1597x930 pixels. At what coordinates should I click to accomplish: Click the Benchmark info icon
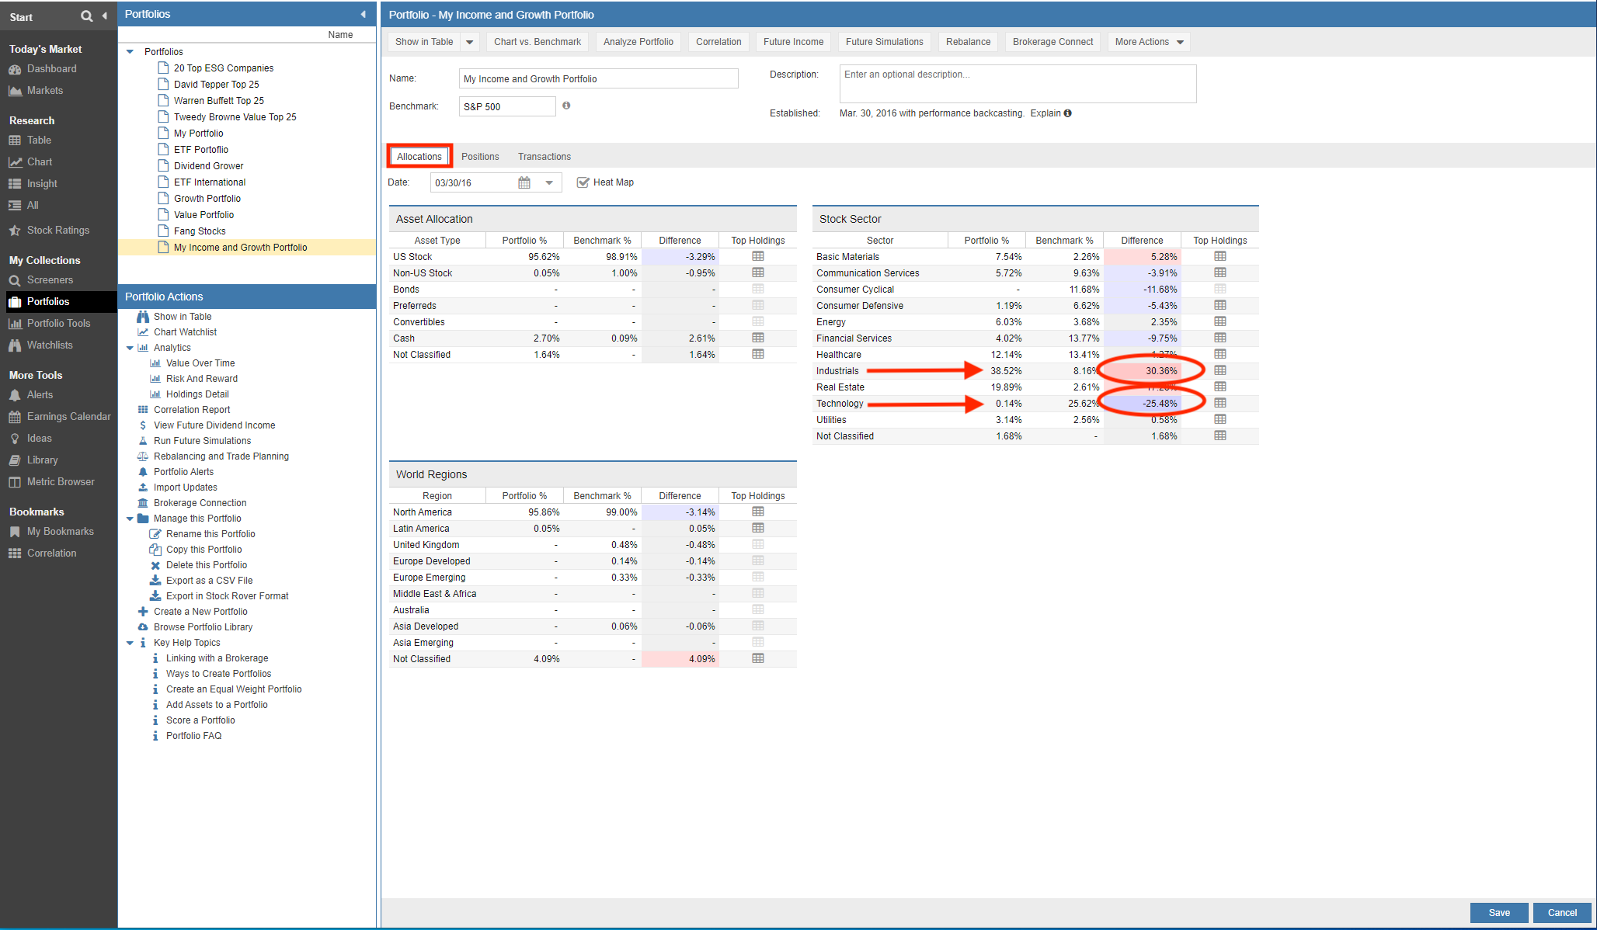point(566,106)
